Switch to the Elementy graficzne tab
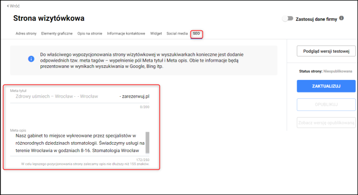358x195 pixels. click(x=57, y=33)
